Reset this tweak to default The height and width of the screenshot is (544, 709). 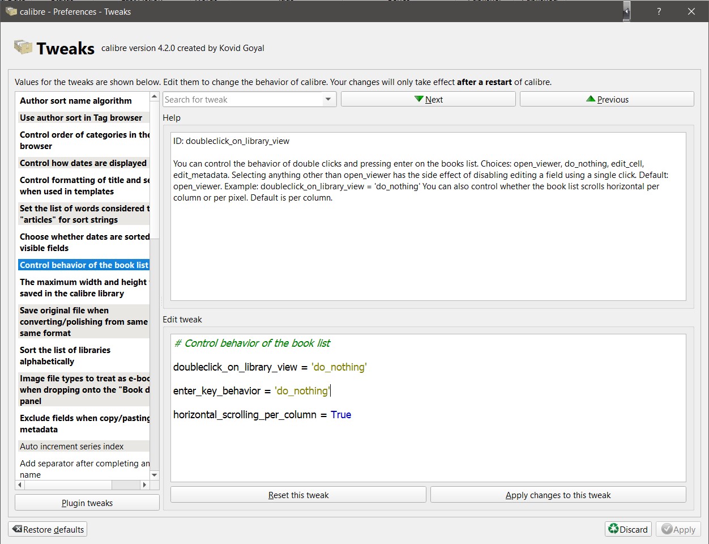tap(298, 495)
